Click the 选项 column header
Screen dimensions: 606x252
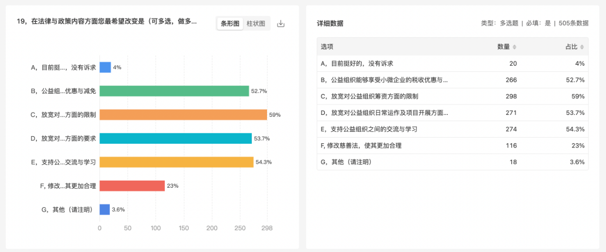coord(327,47)
